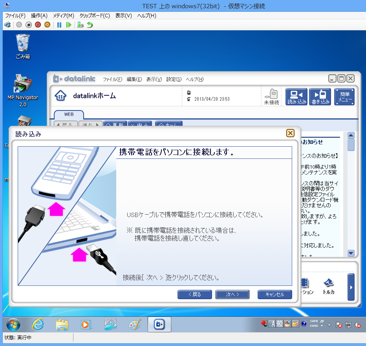Viewport: 366px width, 346px height.
Task: Open datalink ファイル(F) menu
Action: pyautogui.click(x=112, y=79)
